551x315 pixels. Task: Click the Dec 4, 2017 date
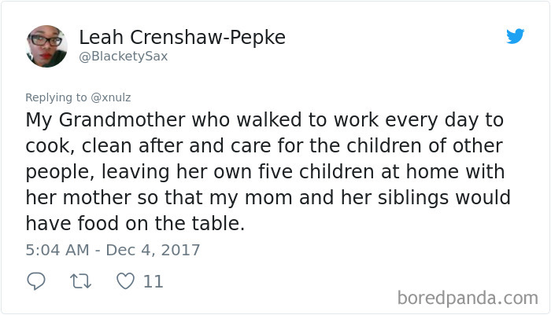153,250
